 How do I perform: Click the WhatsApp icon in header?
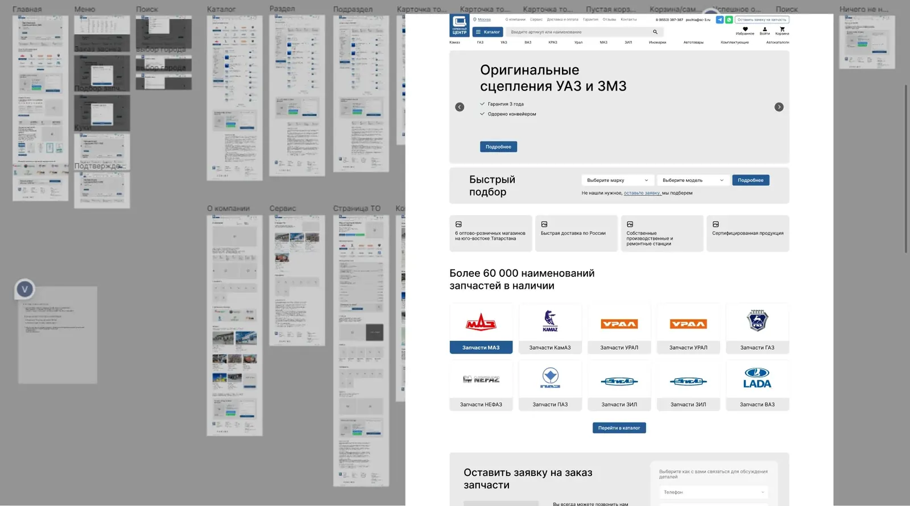(729, 19)
